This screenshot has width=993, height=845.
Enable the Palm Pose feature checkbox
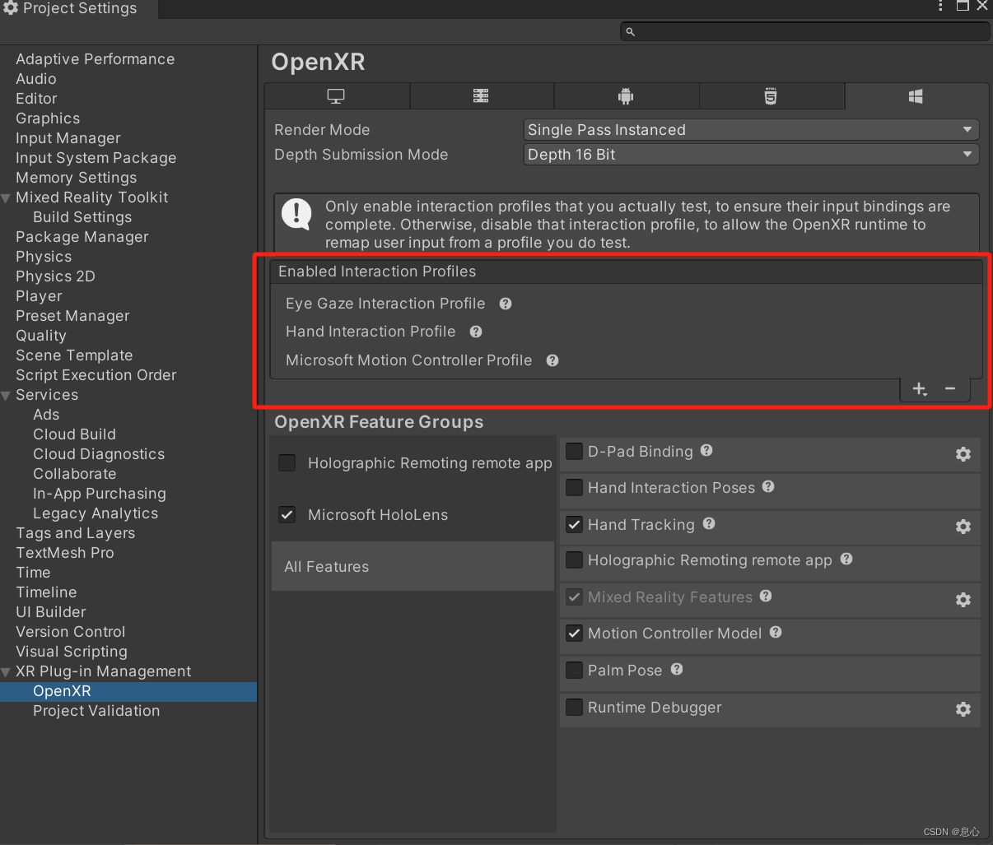(574, 671)
